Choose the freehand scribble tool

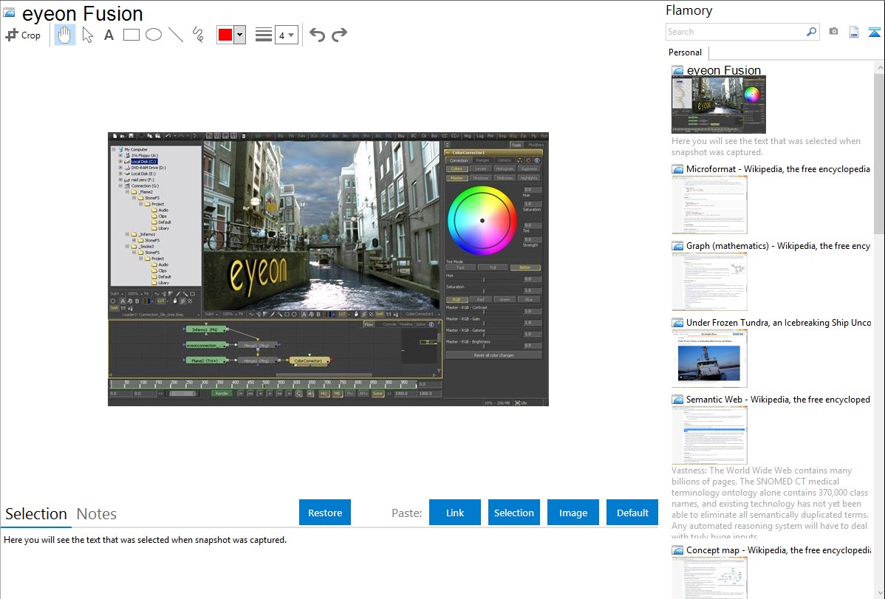(x=198, y=35)
